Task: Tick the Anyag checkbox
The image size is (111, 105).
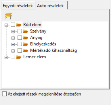Action: coord(20,37)
